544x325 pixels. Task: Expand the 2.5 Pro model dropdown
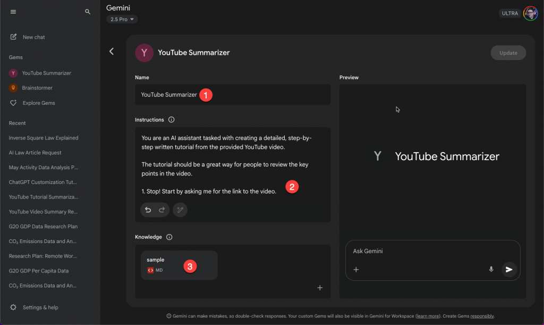[x=122, y=20]
